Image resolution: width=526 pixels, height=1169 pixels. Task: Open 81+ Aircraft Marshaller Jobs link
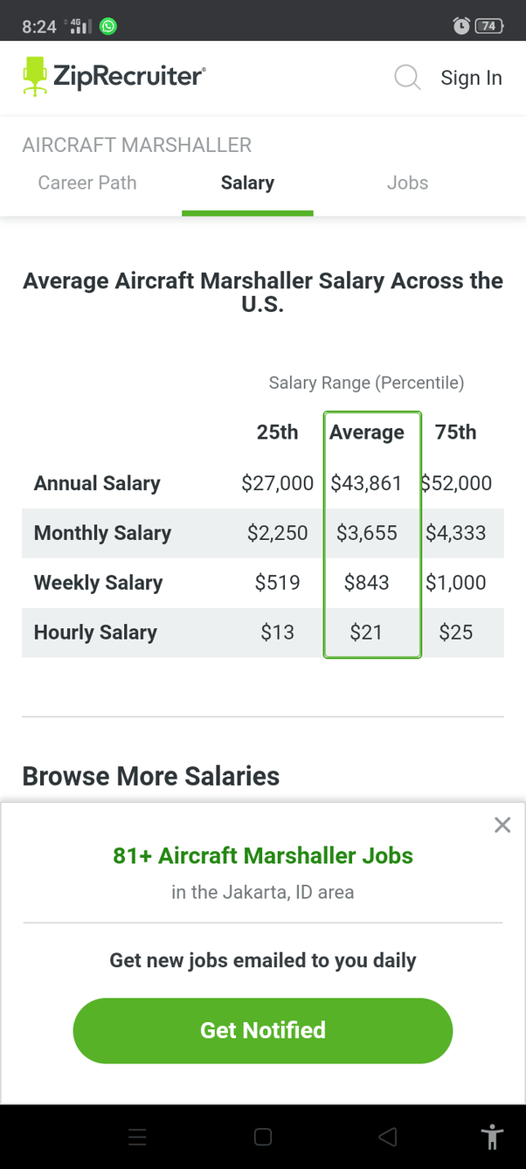[x=263, y=855]
